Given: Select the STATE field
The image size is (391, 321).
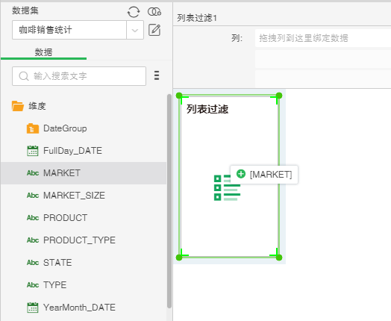Looking at the screenshot, I should tap(84, 263).
